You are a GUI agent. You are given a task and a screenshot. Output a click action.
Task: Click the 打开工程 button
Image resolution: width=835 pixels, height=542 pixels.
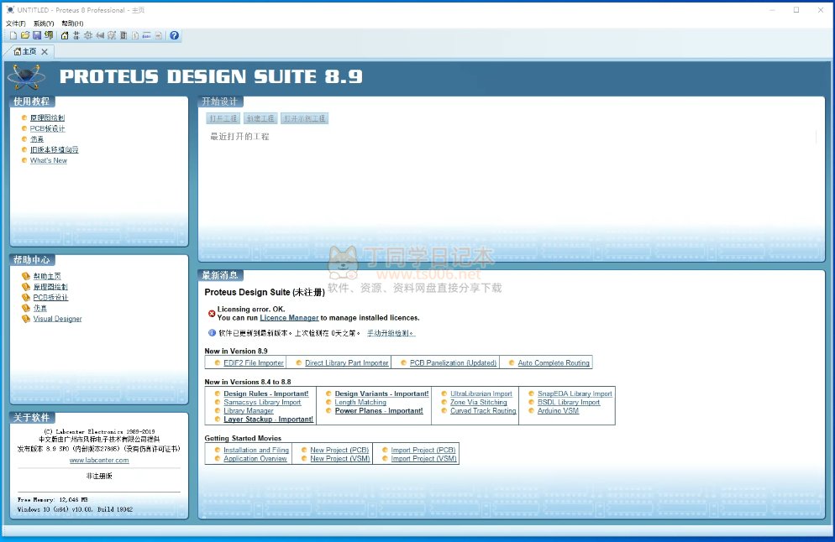(223, 119)
